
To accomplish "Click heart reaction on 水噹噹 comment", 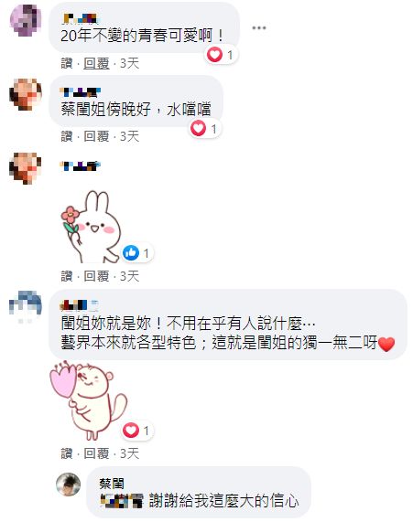I will coord(198,129).
